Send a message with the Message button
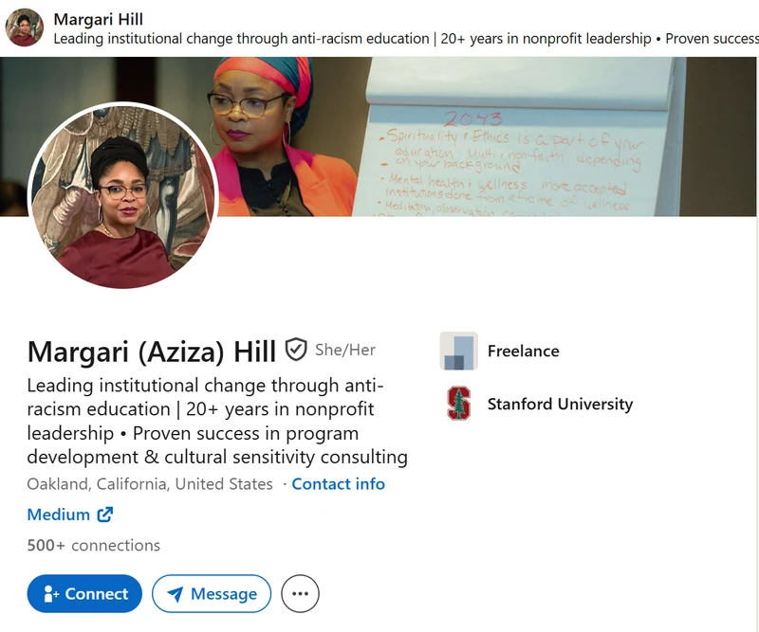The height and width of the screenshot is (632, 759). (x=212, y=594)
